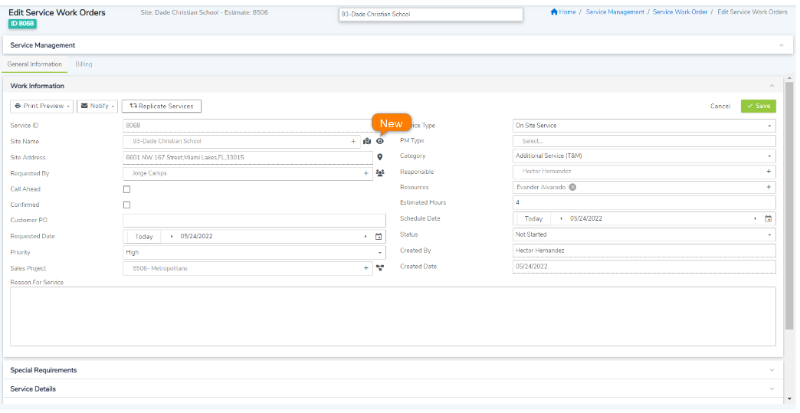Click the top site search box
This screenshot has width=800, height=413.
coord(431,15)
